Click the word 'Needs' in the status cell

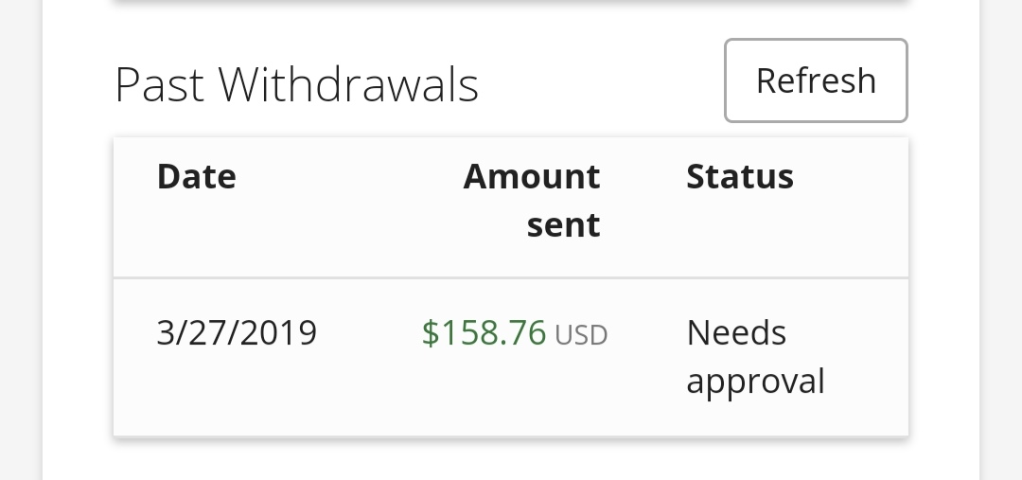(736, 332)
